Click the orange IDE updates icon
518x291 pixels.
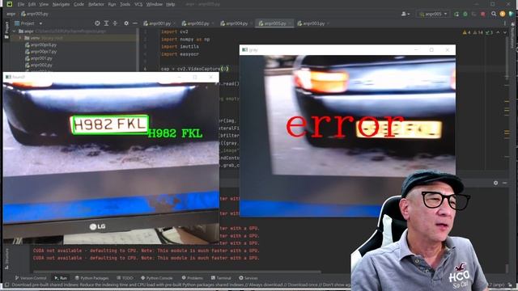point(503,14)
